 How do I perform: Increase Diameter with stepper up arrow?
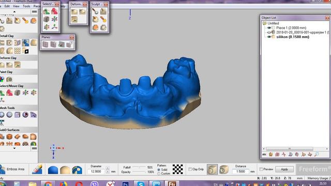coord(108,168)
